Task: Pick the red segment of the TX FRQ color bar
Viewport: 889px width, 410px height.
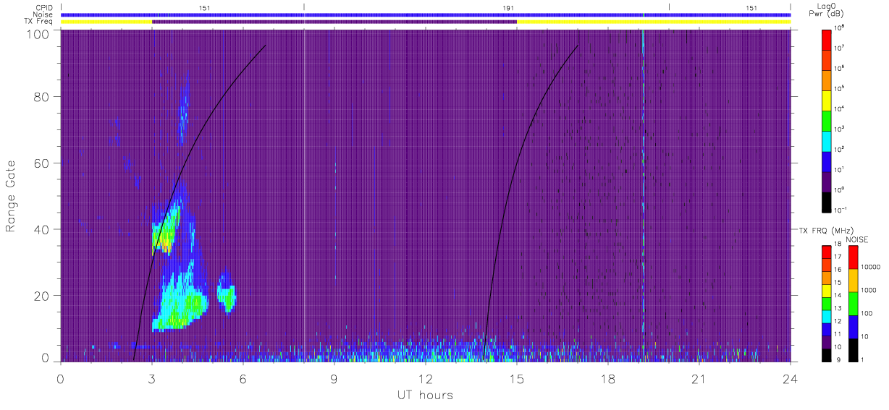Action: (x=827, y=252)
